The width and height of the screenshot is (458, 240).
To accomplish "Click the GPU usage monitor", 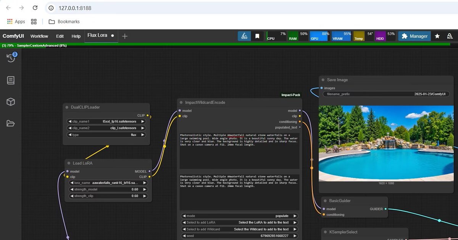I will [320, 36].
